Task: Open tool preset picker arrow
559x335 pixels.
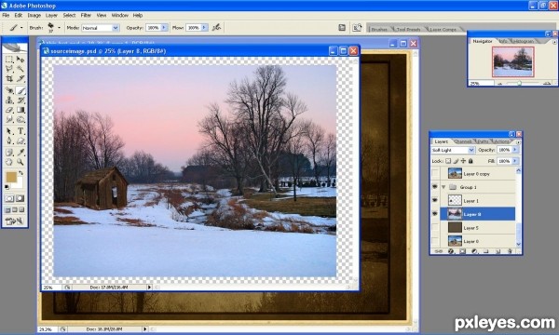Action: point(21,27)
